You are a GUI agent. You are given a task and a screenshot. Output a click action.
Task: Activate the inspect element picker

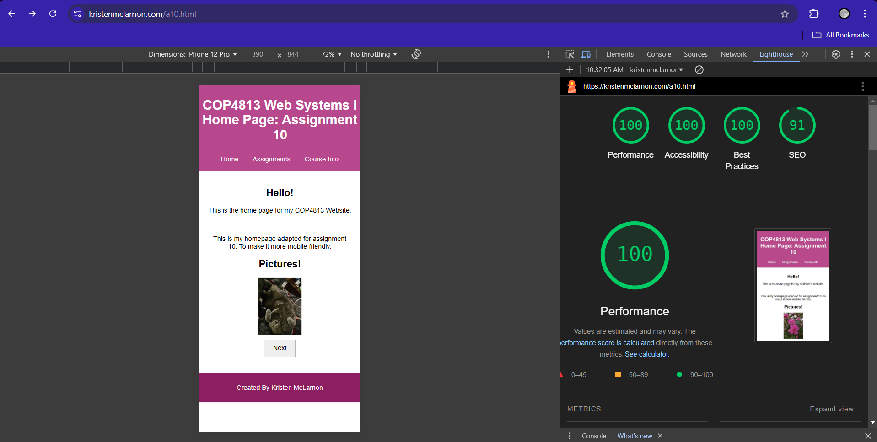coord(570,54)
